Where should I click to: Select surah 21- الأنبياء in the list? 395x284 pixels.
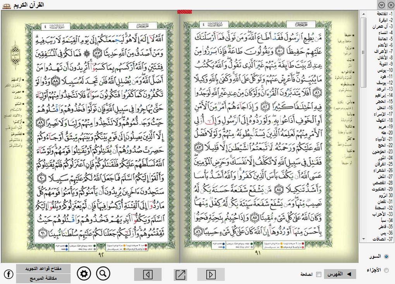[385, 139]
